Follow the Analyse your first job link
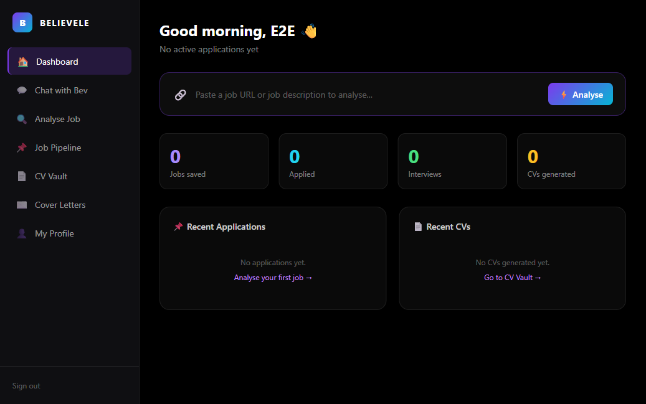This screenshot has width=646, height=404. tap(273, 277)
